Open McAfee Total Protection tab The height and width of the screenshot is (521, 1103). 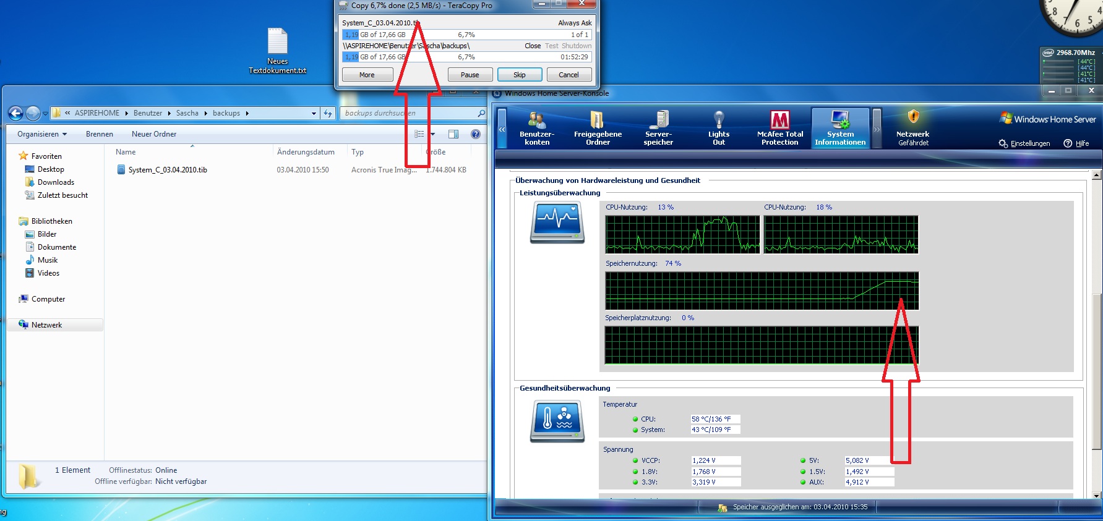pos(779,129)
